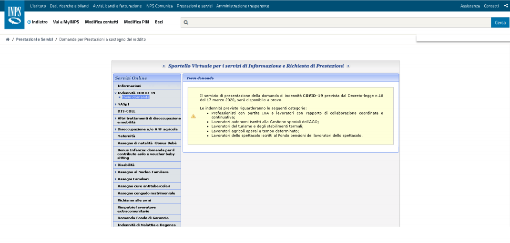Screen dimensions: 510x243
Task: Open Modifica PIN
Action: tap(136, 22)
